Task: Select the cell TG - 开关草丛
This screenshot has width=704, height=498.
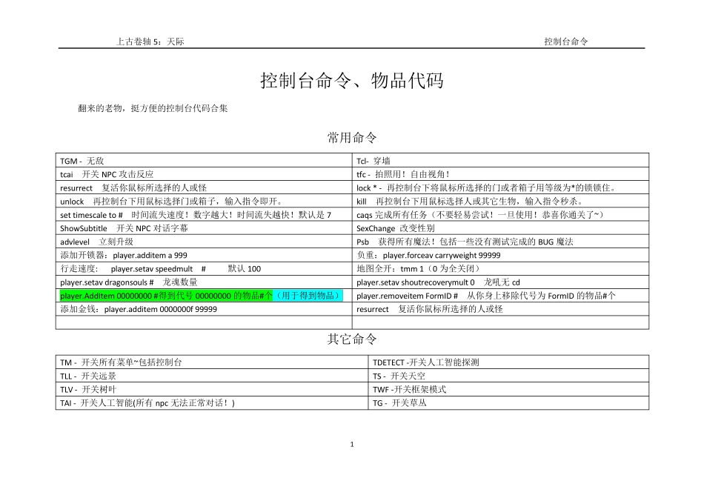Action: click(508, 402)
